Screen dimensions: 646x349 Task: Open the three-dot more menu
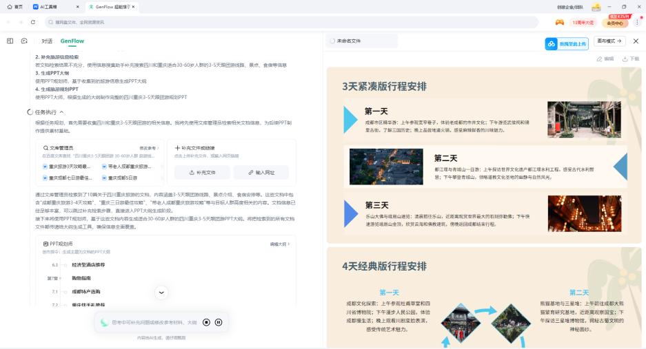pyautogui.click(x=637, y=23)
